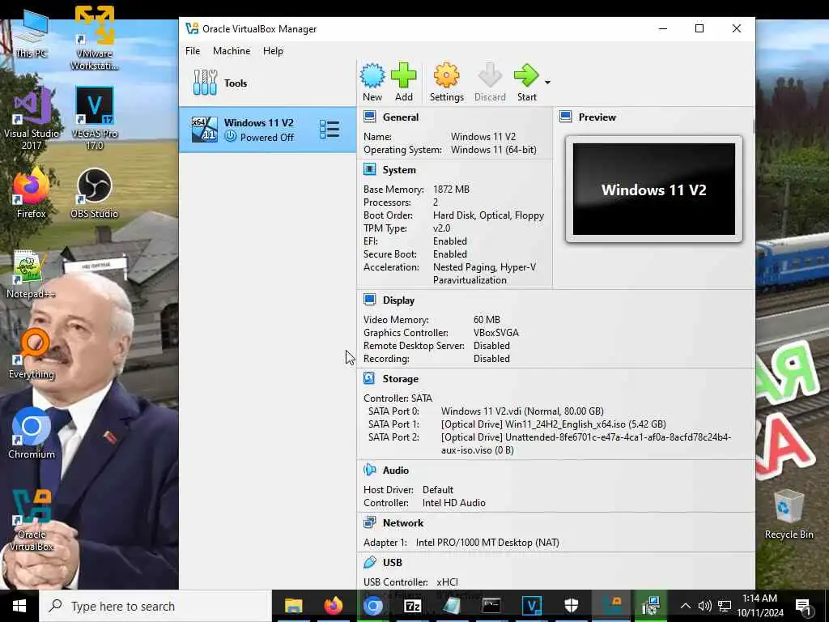Click the Network section header
Viewport: 829px width, 622px height.
403,523
